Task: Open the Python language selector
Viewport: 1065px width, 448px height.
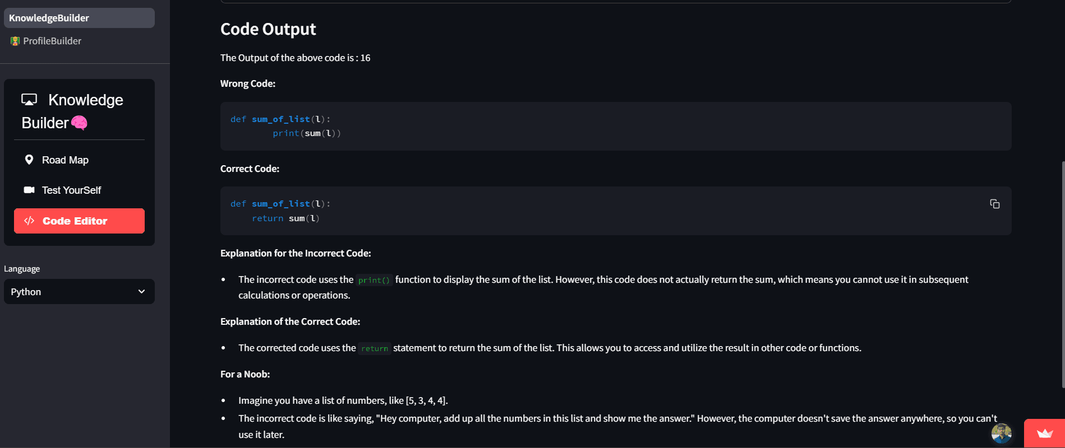Action: click(x=79, y=292)
